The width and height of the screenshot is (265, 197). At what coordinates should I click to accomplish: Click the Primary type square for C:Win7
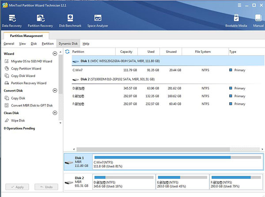pyautogui.click(x=231, y=70)
